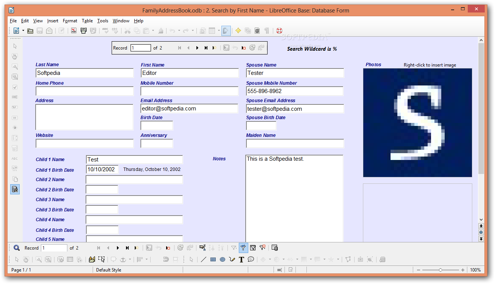Click the Sort (AZ) icon
This screenshot has width=495, height=284.
(202, 248)
